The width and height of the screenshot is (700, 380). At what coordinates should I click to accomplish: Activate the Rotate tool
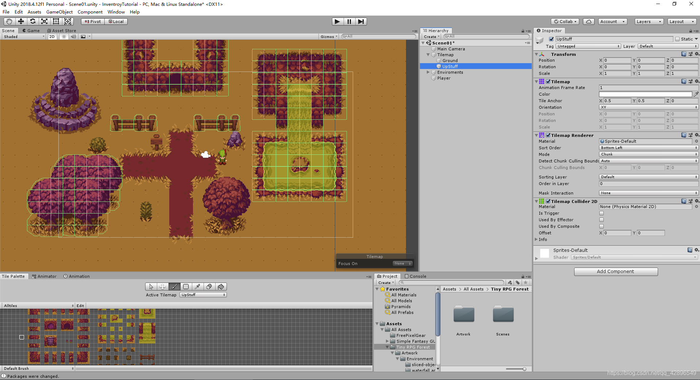(x=33, y=22)
